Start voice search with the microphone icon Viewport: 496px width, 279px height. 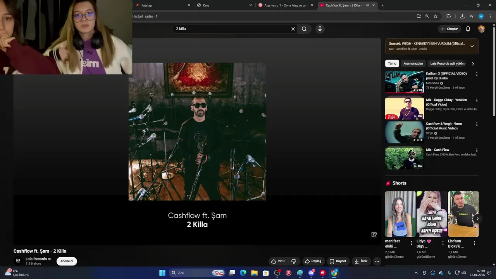[320, 29]
